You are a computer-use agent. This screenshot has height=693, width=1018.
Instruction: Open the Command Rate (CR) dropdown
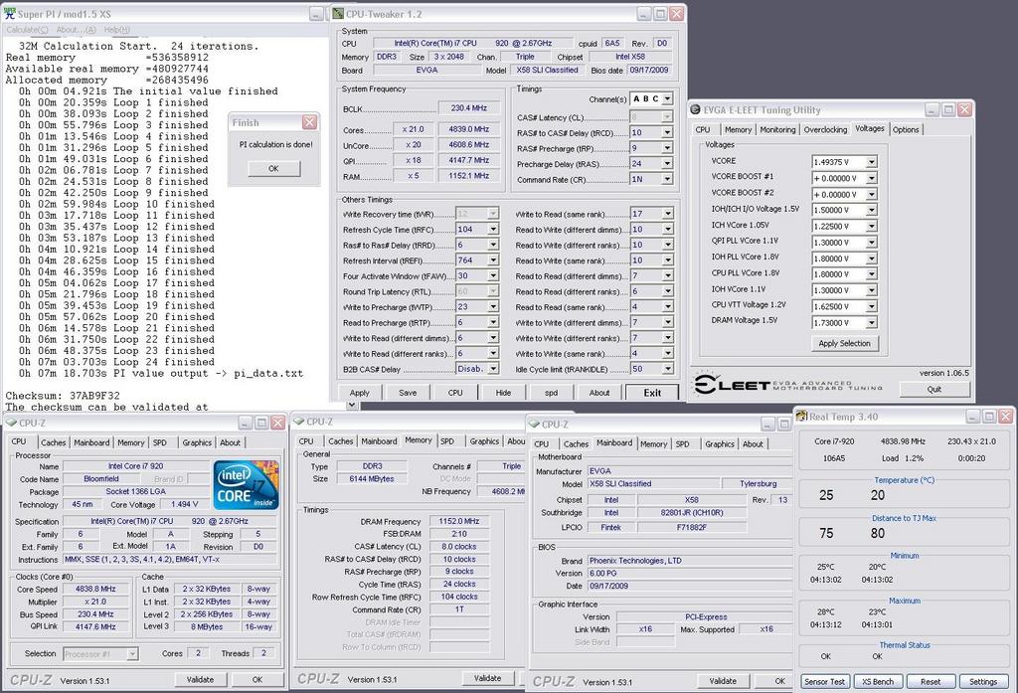point(667,179)
